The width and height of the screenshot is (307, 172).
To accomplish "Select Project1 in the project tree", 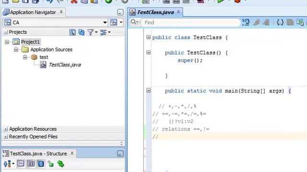I will coord(30,42).
